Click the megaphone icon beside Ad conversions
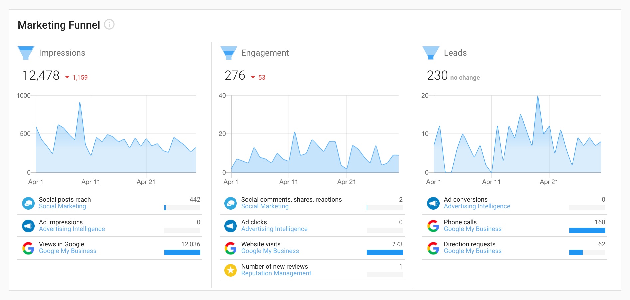 (x=433, y=203)
